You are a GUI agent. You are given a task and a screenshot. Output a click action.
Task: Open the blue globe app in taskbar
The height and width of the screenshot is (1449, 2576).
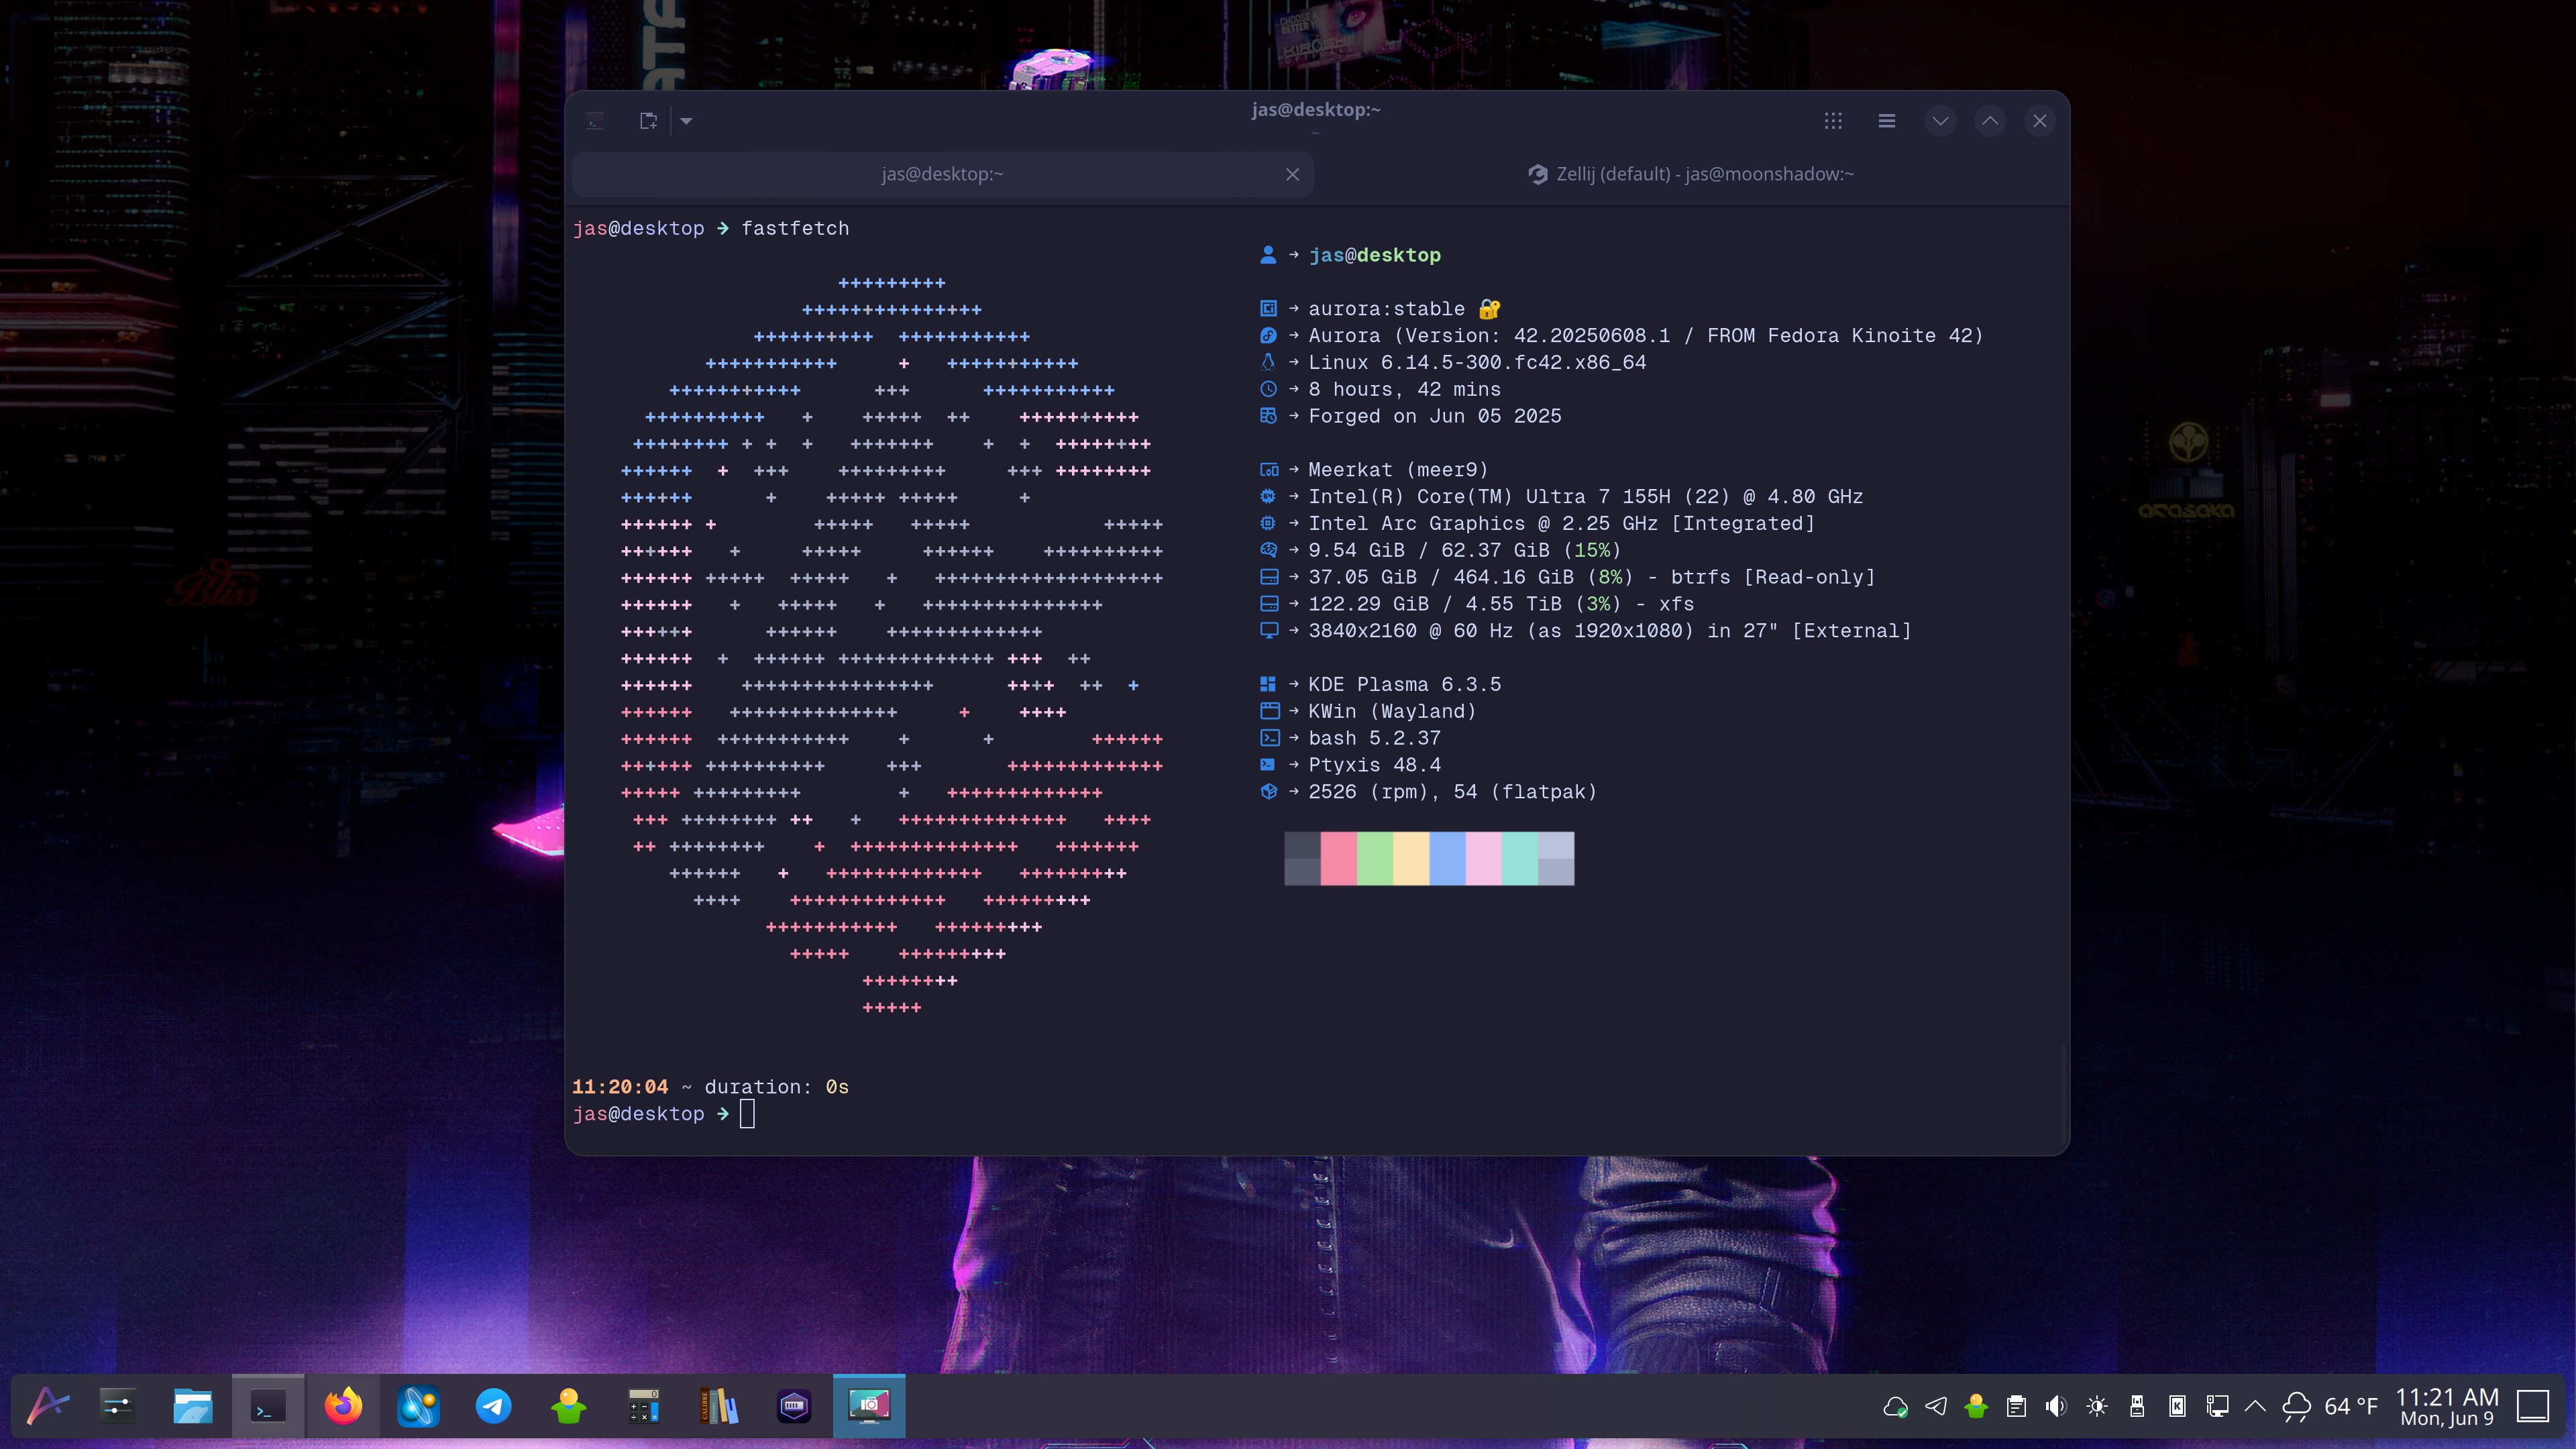point(418,1406)
